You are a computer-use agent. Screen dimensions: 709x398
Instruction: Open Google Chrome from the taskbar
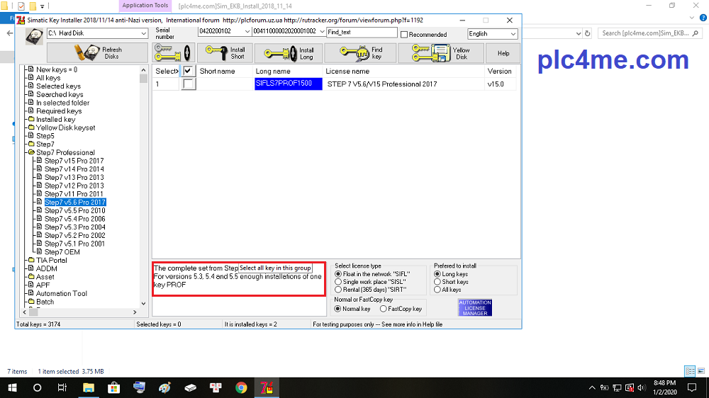(241, 387)
